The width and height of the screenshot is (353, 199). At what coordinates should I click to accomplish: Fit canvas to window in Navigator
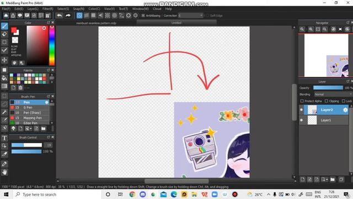point(318,29)
